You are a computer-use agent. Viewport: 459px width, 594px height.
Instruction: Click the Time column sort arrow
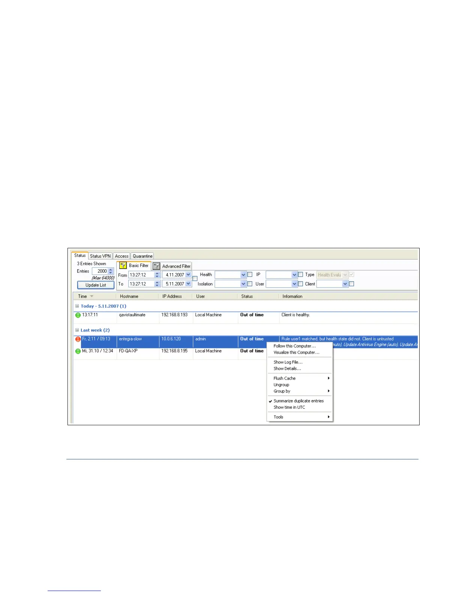[91, 296]
